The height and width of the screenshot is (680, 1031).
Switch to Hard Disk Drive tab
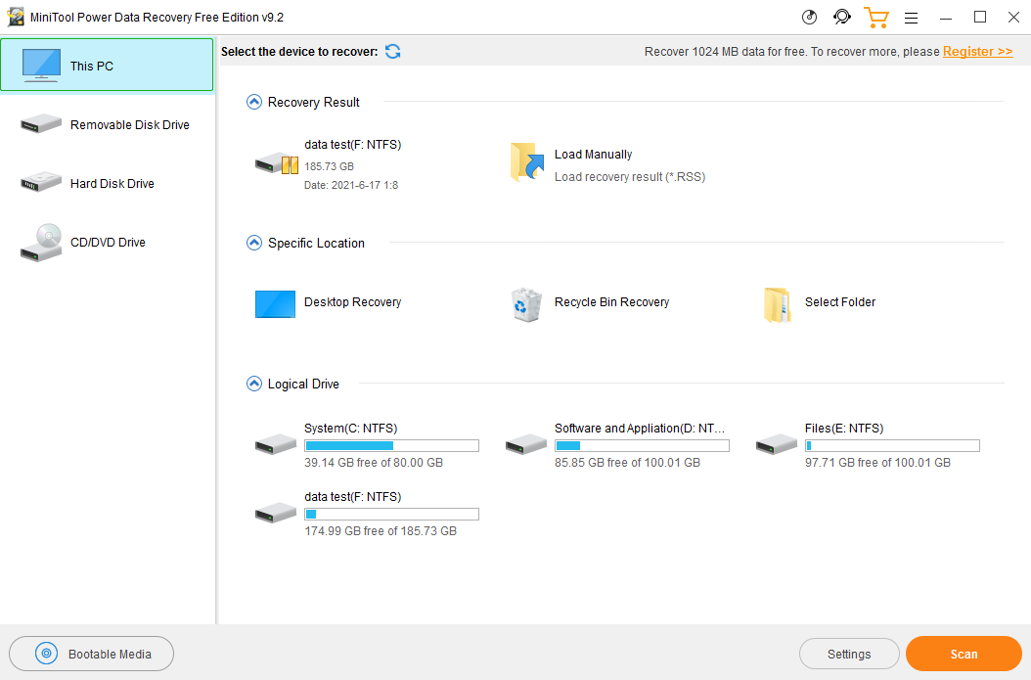tap(108, 184)
